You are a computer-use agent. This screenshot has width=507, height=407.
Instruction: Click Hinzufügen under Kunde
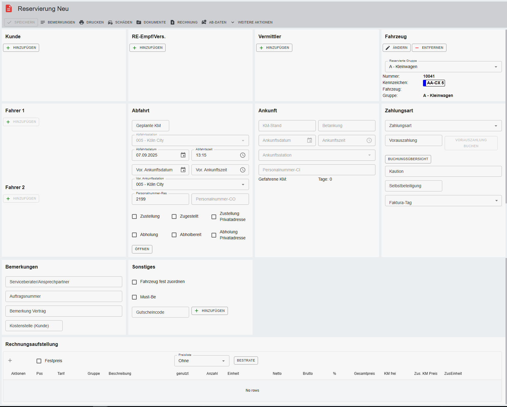(x=21, y=48)
